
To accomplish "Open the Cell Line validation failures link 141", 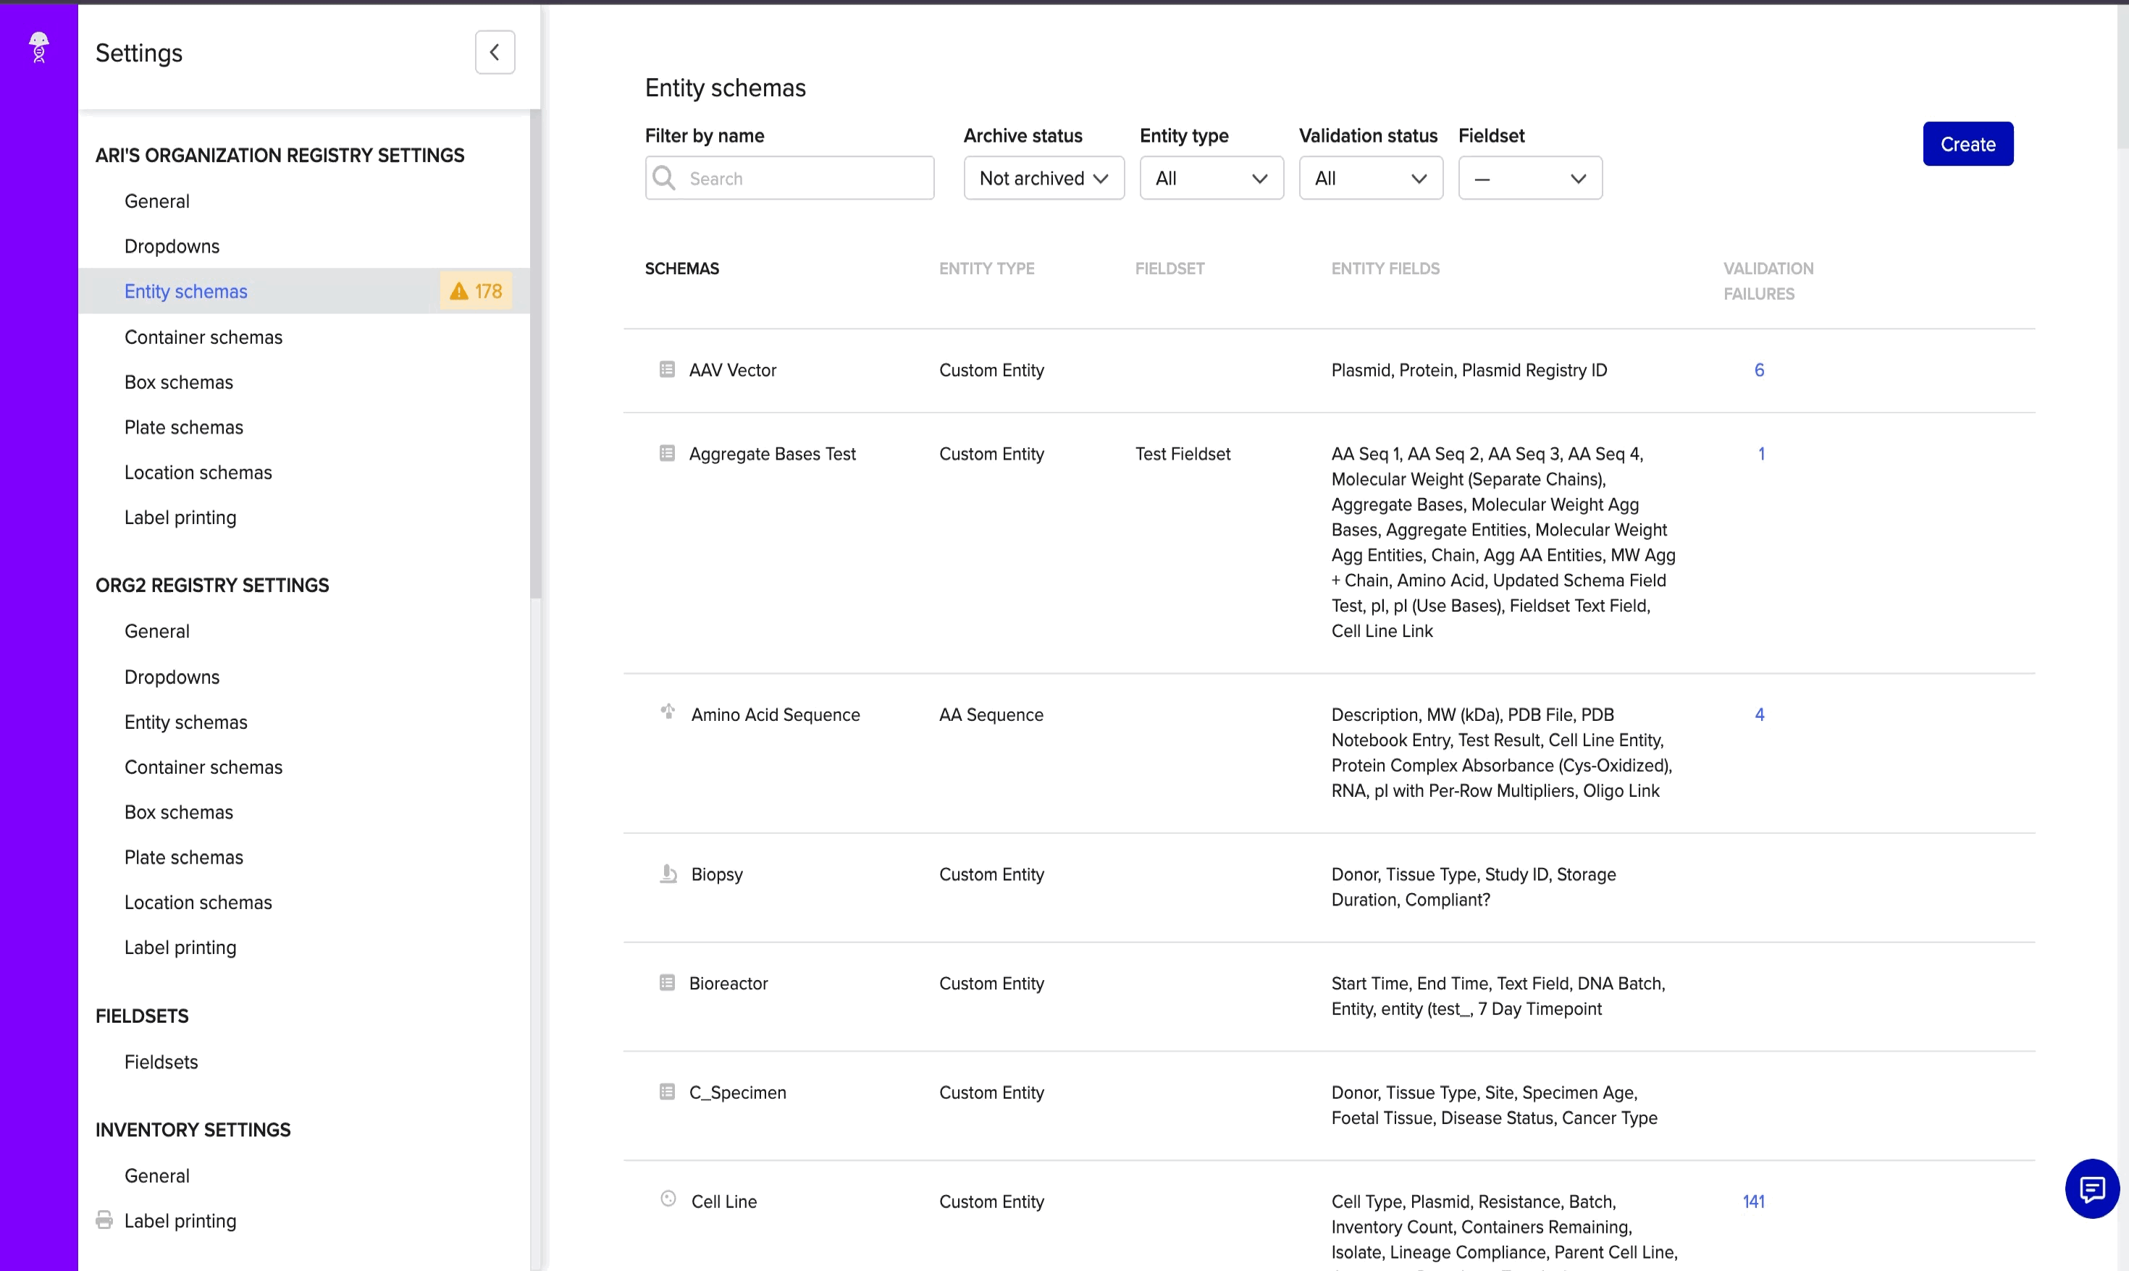I will pos(1753,1201).
